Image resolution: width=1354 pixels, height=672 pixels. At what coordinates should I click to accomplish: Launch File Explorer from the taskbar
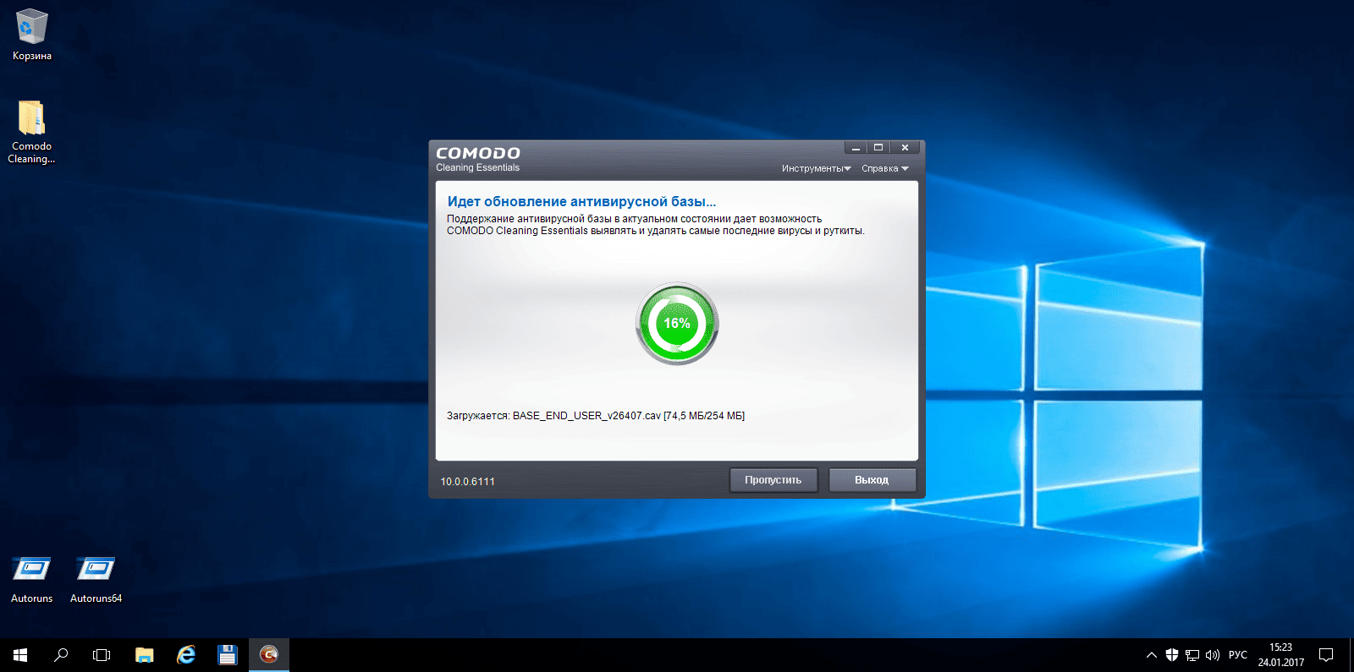pyautogui.click(x=144, y=655)
